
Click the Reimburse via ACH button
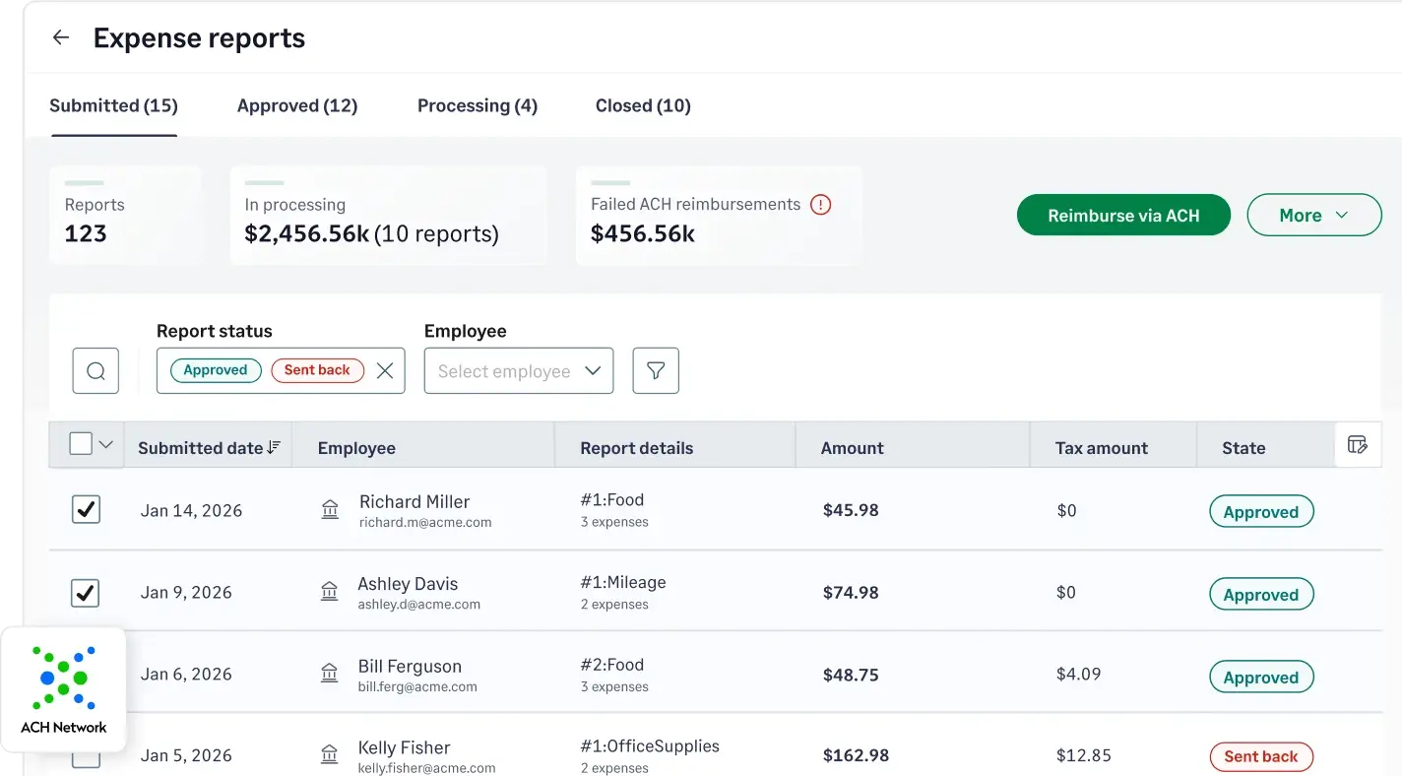point(1123,215)
